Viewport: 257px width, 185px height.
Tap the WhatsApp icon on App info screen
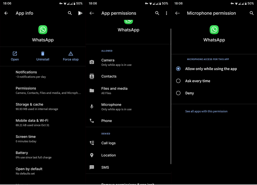pyautogui.click(x=43, y=29)
